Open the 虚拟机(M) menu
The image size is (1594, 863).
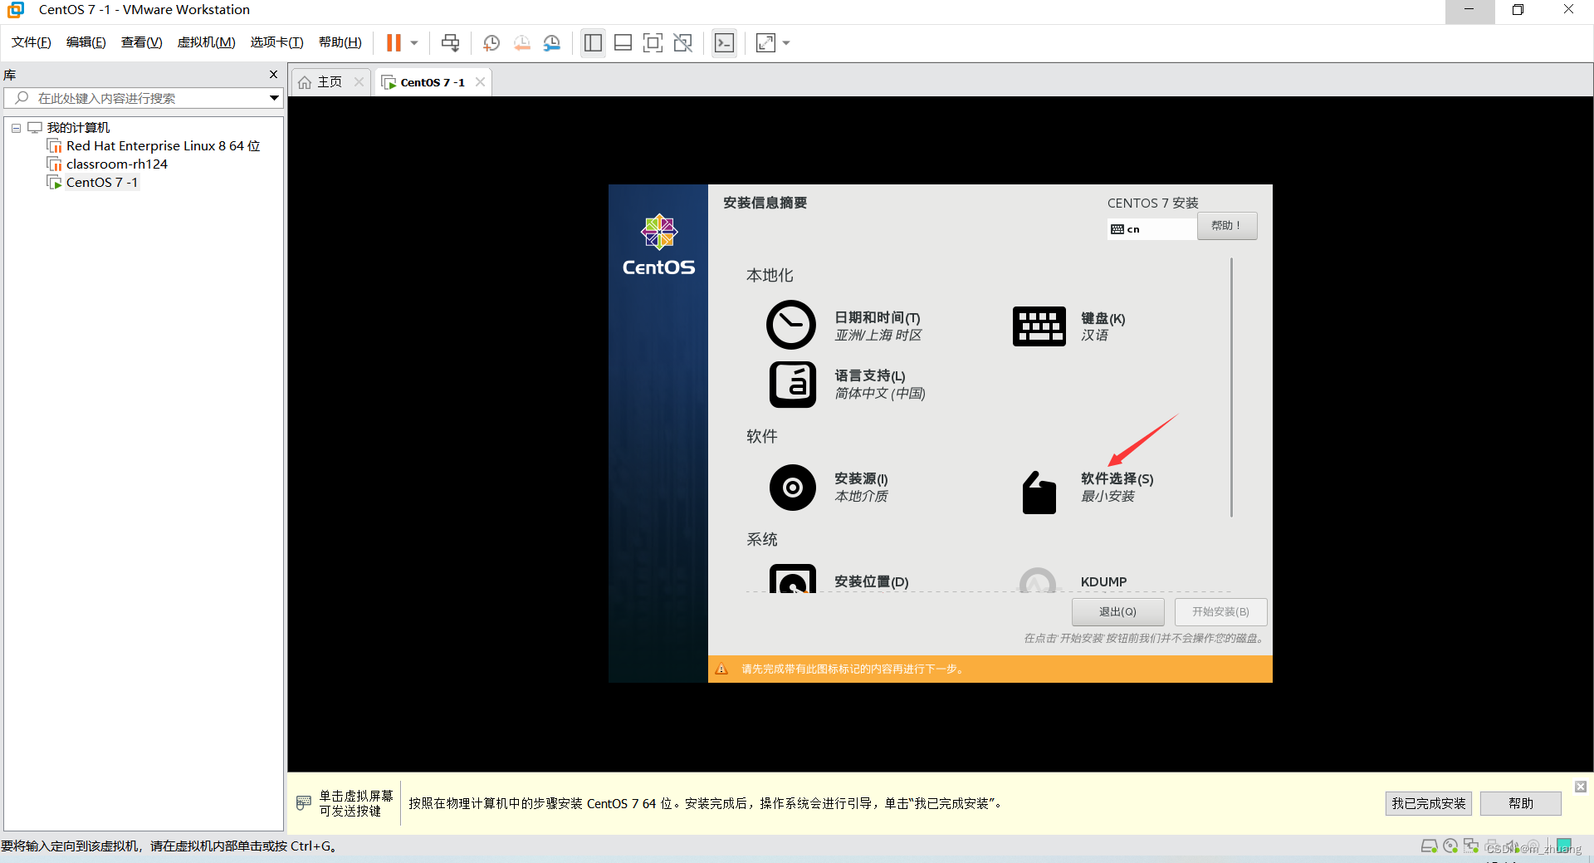[207, 42]
